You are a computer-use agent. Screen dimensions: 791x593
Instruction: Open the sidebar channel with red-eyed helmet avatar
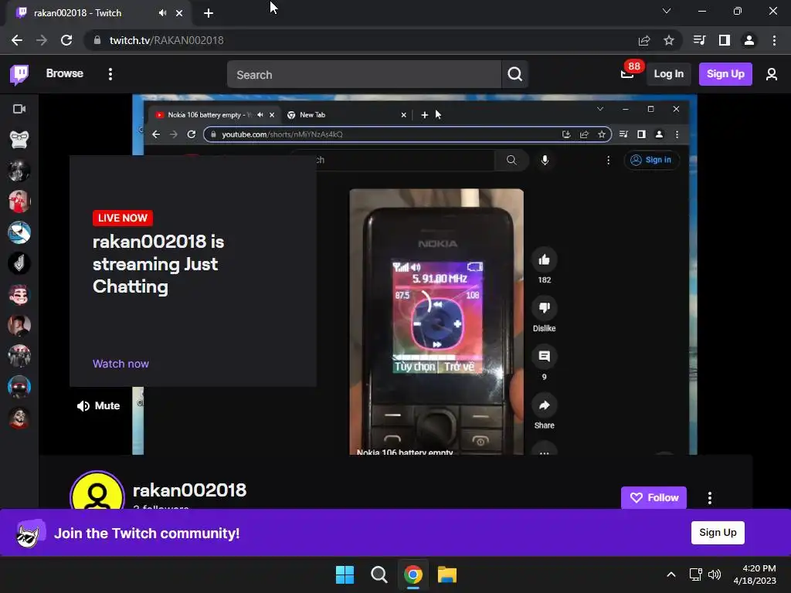click(x=19, y=387)
